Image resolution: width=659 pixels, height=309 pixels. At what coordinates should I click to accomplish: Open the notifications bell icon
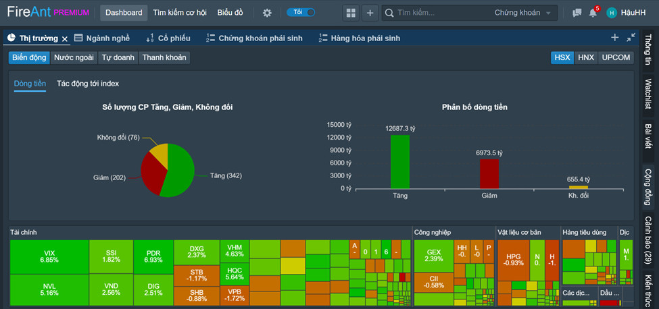point(593,13)
